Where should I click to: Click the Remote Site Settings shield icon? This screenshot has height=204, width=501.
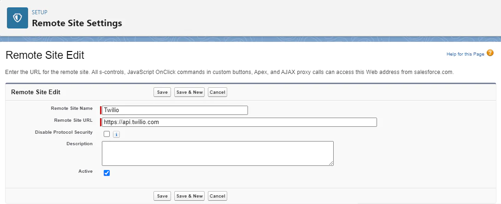(18, 18)
